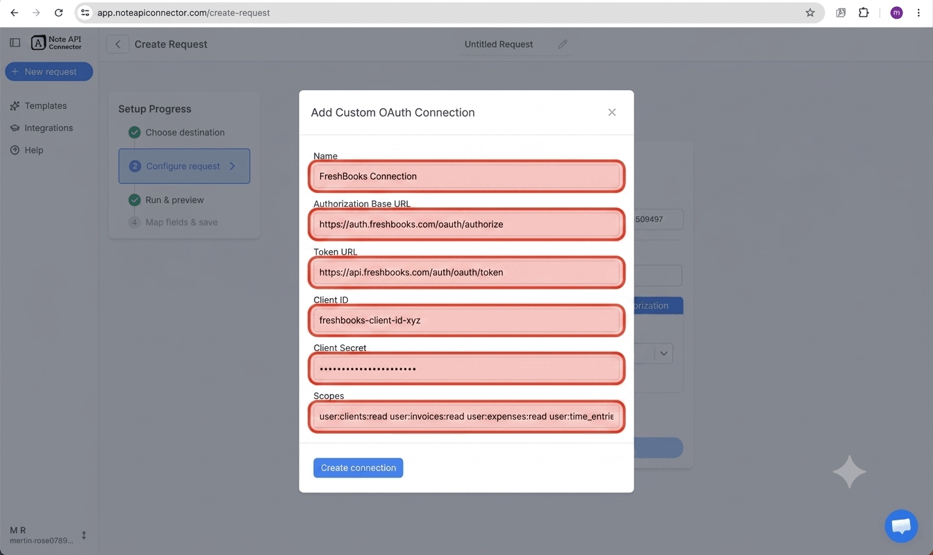Click the Name field with FreshBooks Connection

click(x=466, y=176)
